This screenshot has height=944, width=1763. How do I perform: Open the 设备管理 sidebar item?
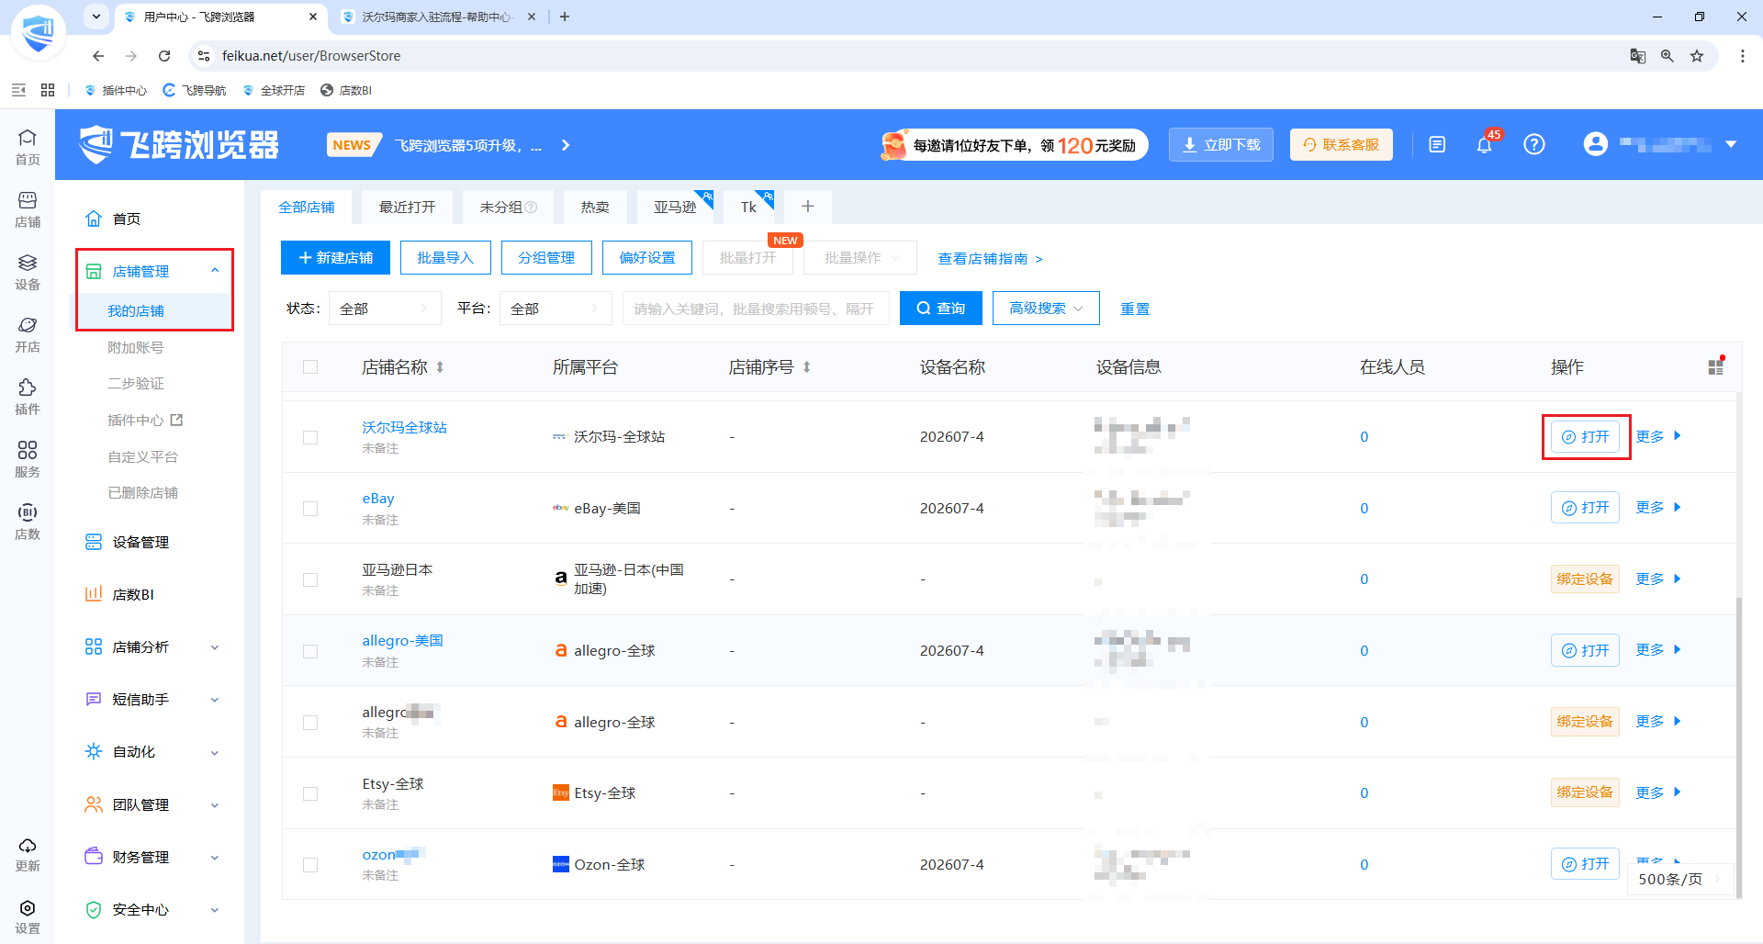tap(140, 543)
